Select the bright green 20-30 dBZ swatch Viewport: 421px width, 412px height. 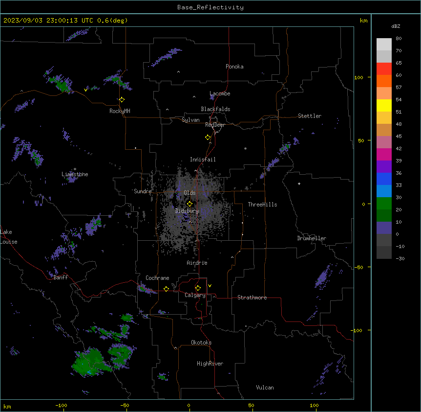[384, 204]
